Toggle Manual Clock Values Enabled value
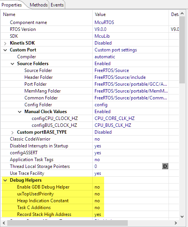 pyautogui.click(x=103, y=112)
